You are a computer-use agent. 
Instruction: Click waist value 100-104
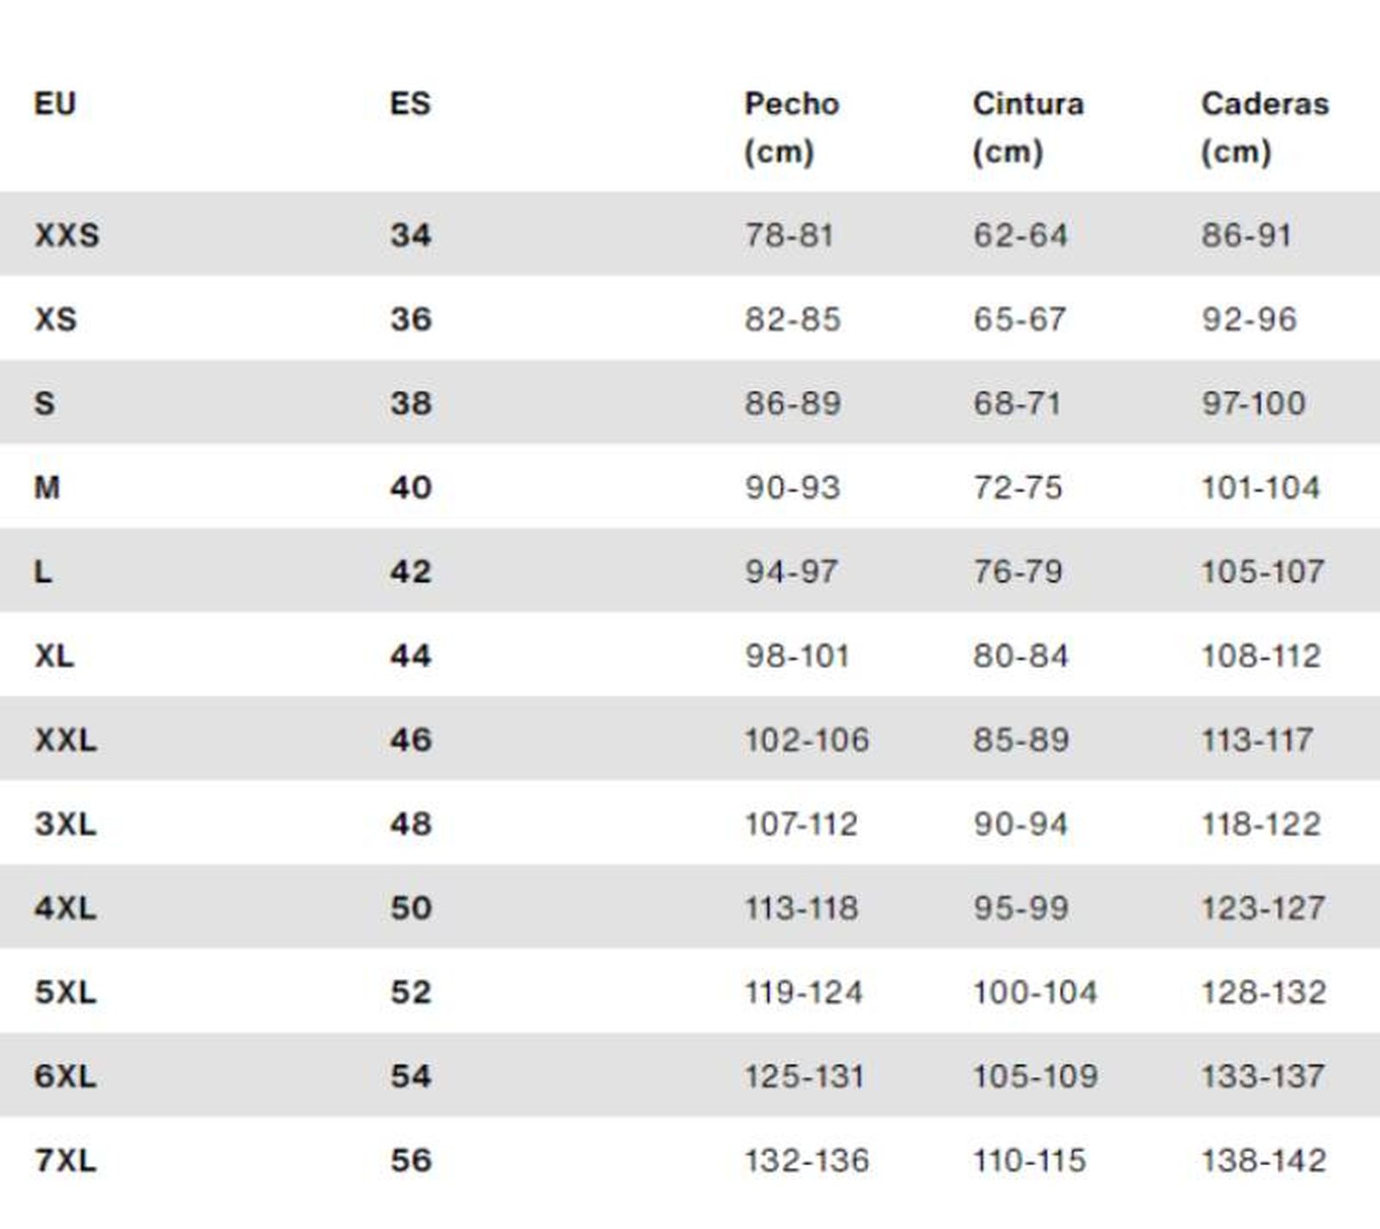coord(1035,992)
